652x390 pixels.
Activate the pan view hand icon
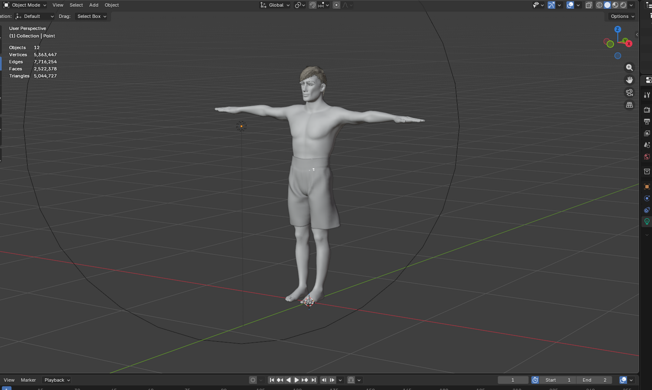[x=629, y=80]
